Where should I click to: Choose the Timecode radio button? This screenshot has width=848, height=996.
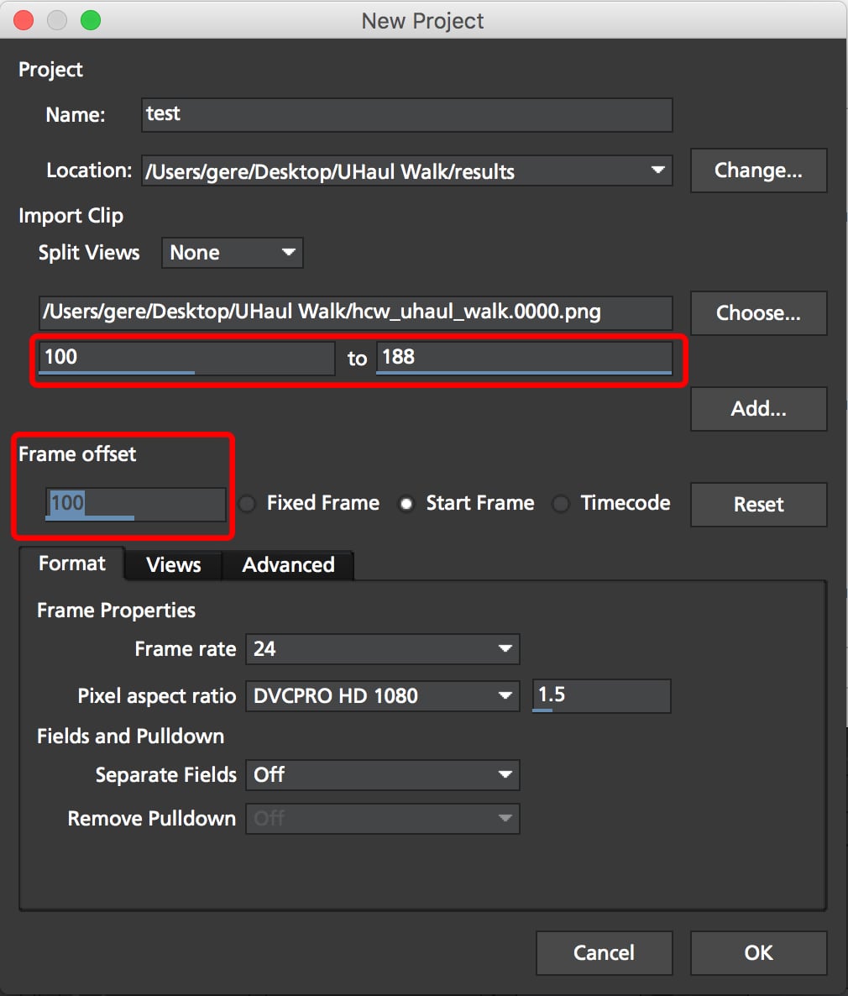click(561, 504)
